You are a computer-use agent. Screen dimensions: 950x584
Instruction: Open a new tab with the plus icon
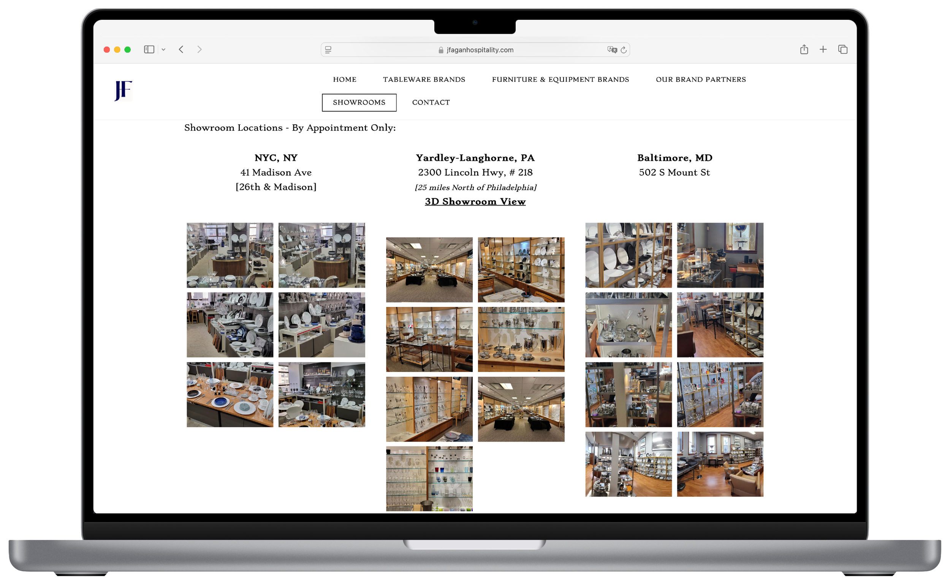823,49
